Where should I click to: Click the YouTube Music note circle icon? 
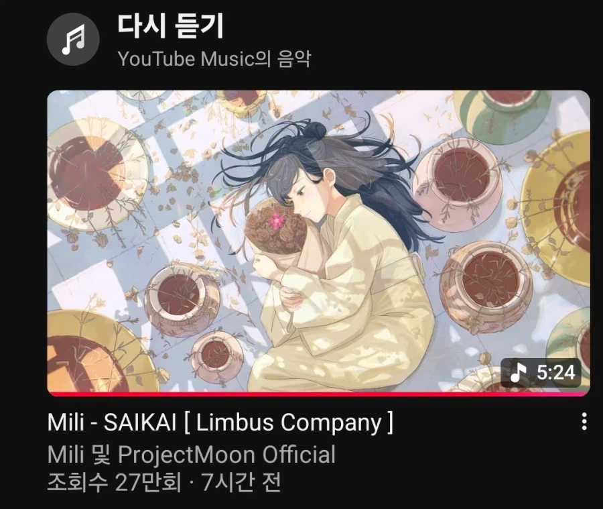[73, 39]
